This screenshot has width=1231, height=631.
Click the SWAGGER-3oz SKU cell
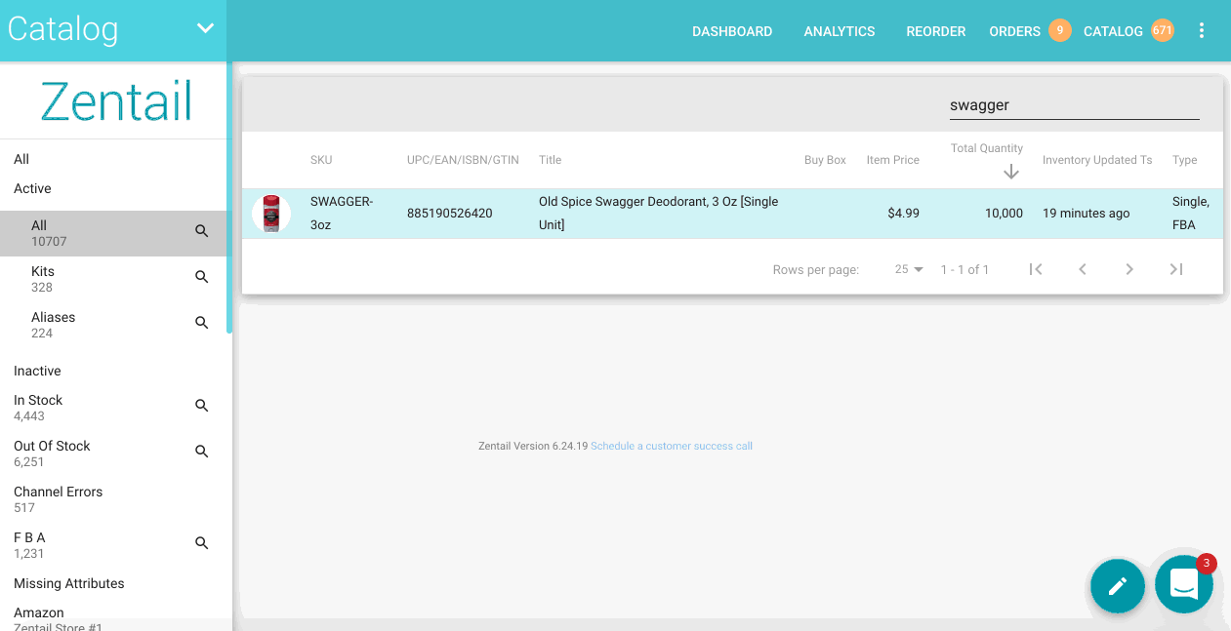click(342, 213)
